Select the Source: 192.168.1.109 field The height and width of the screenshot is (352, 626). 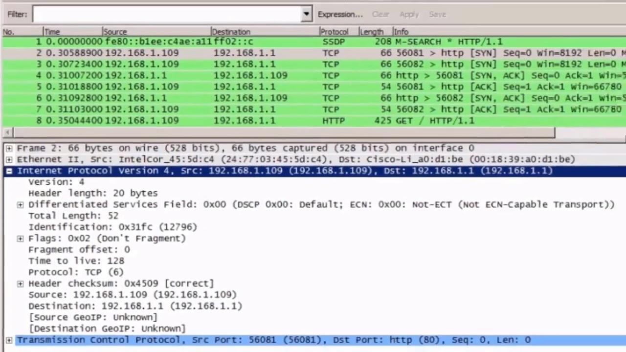(132, 294)
